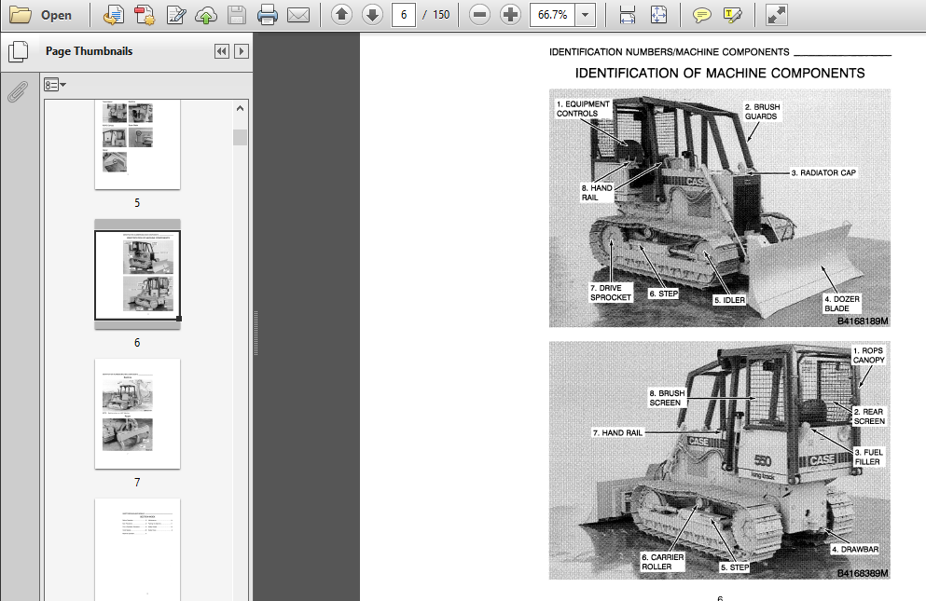Collapse the panel with the double-left arrow button
The height and width of the screenshot is (601, 926).
(221, 51)
